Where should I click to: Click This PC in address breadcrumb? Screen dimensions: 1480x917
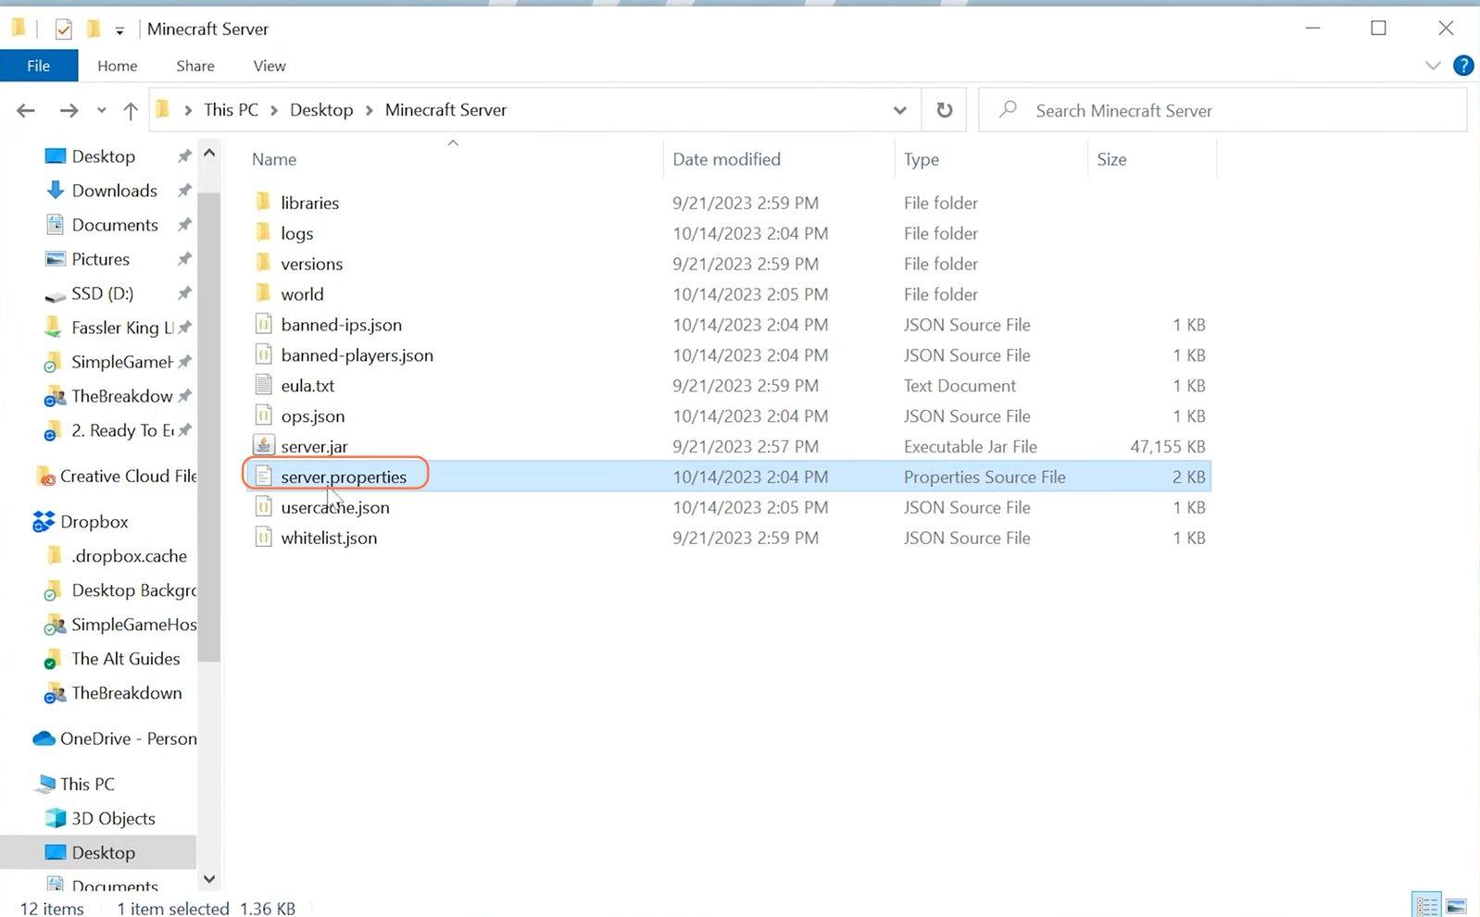pos(231,110)
